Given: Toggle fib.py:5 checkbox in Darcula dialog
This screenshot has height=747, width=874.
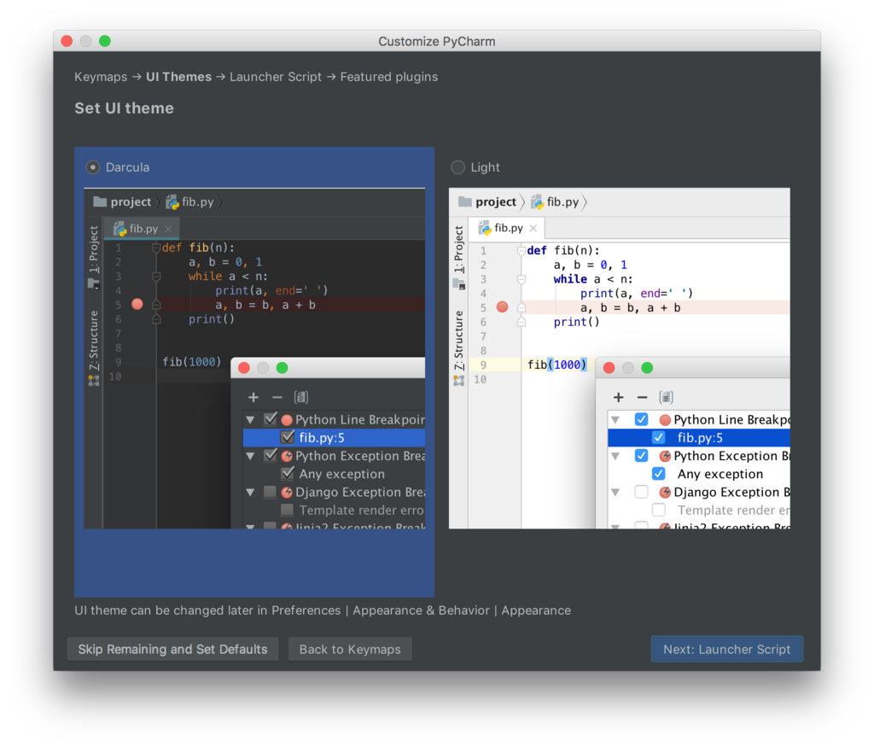Looking at the screenshot, I should [288, 437].
